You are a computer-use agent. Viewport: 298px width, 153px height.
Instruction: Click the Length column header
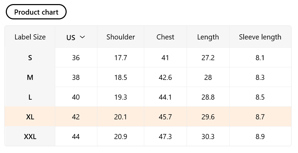(208, 37)
